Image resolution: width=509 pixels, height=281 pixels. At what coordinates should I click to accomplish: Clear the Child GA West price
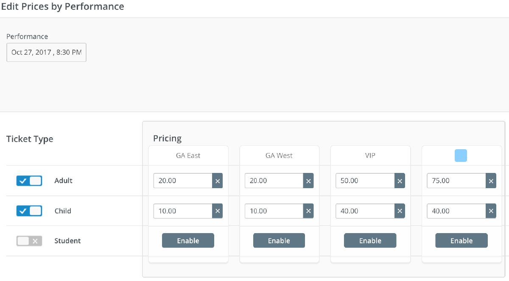click(308, 211)
